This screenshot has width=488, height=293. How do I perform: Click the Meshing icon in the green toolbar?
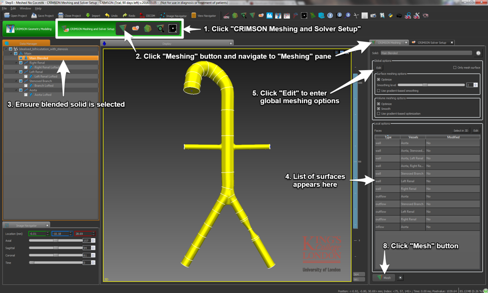tap(123, 28)
